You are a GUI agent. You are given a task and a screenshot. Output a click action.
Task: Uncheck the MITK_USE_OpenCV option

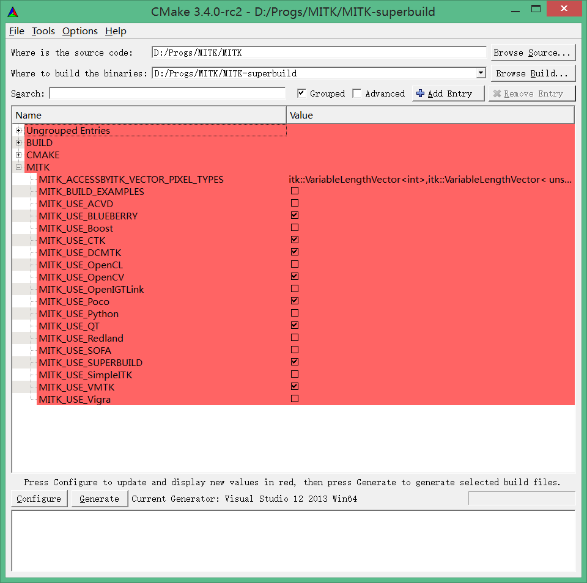pyautogui.click(x=295, y=277)
